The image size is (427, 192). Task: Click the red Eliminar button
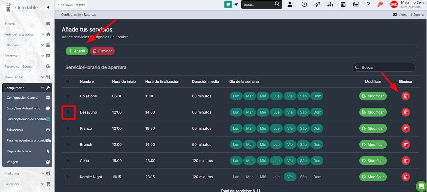click(102, 51)
